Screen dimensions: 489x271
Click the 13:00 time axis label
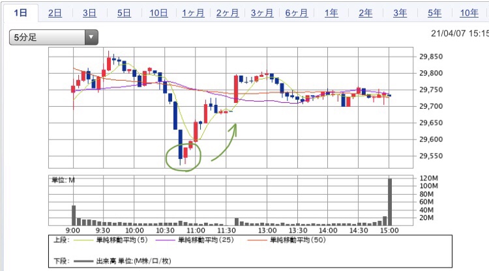[x=267, y=231]
